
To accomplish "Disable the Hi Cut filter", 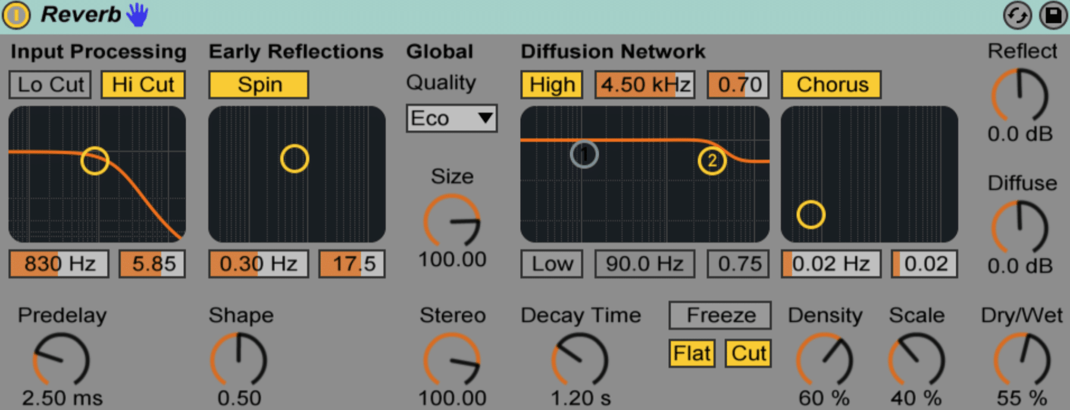I will pos(143,84).
